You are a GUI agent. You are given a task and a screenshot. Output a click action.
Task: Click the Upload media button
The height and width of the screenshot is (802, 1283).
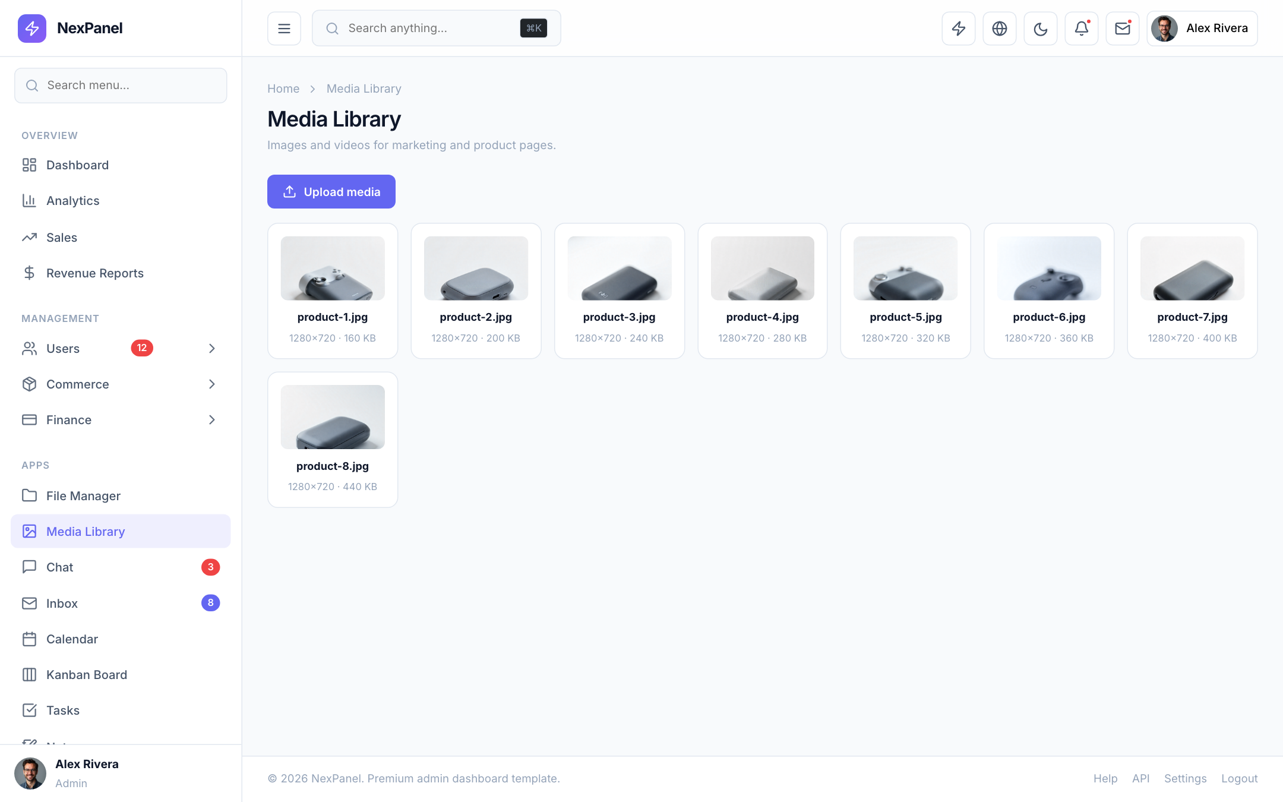pyautogui.click(x=331, y=191)
